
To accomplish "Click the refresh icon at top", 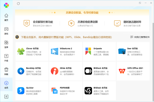I will pos(18,4).
